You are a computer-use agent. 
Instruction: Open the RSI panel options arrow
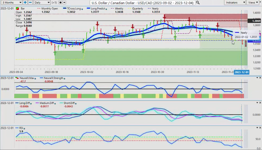point(257,128)
